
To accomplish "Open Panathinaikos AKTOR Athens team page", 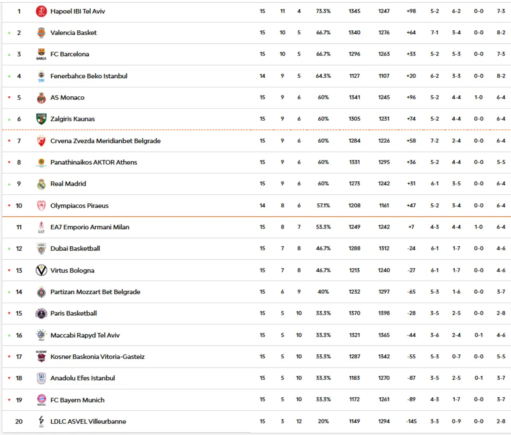I will [x=93, y=162].
